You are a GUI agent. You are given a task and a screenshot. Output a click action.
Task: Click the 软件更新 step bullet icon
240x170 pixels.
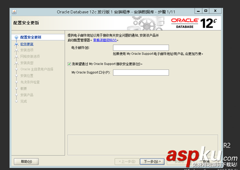click(16, 44)
